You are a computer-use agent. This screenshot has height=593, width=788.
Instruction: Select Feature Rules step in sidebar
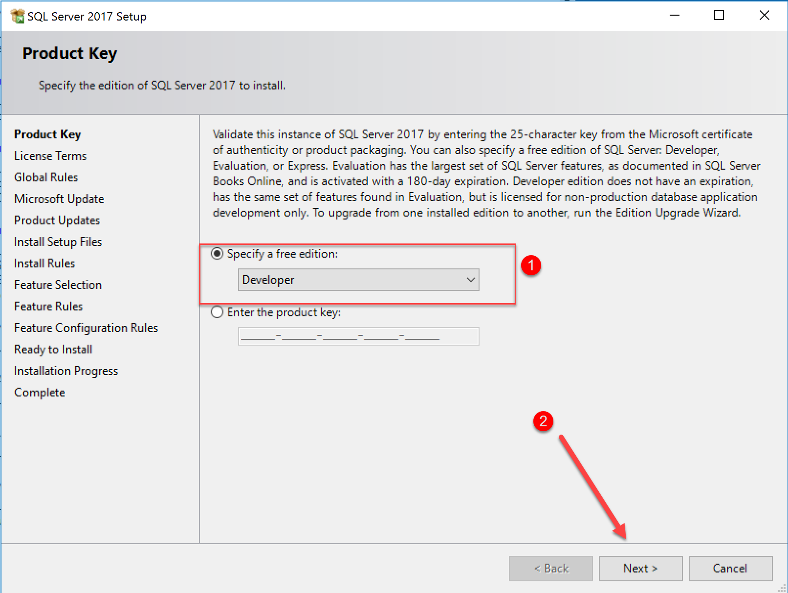tap(48, 306)
